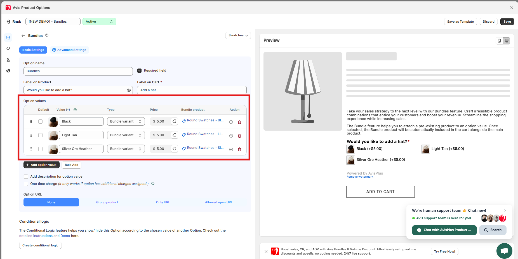
Task: Open the tag icon in left sidebar
Action: tap(8, 49)
